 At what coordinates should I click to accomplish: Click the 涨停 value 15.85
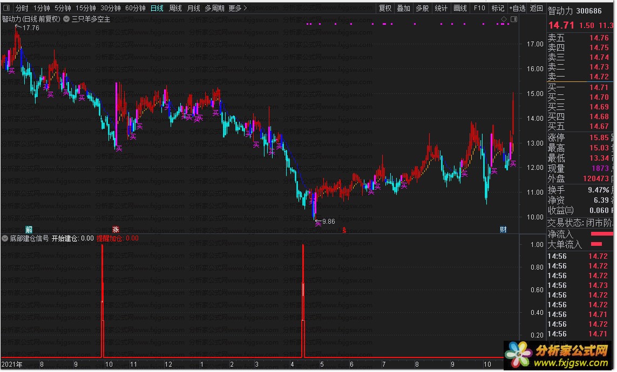(599, 138)
